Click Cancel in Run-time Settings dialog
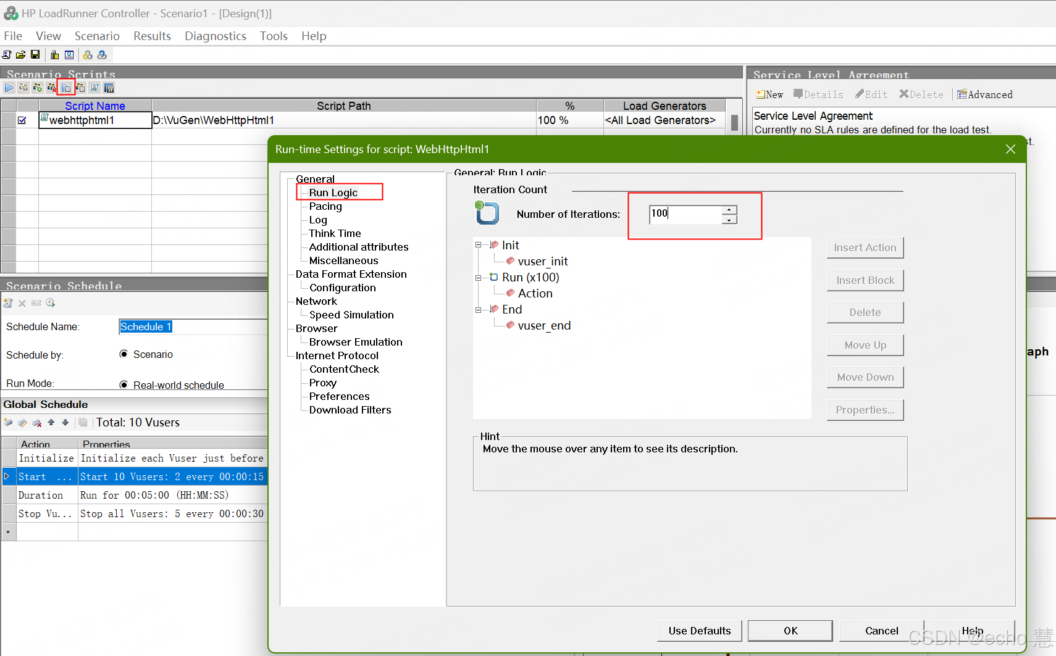This screenshot has height=656, width=1056. click(x=882, y=631)
